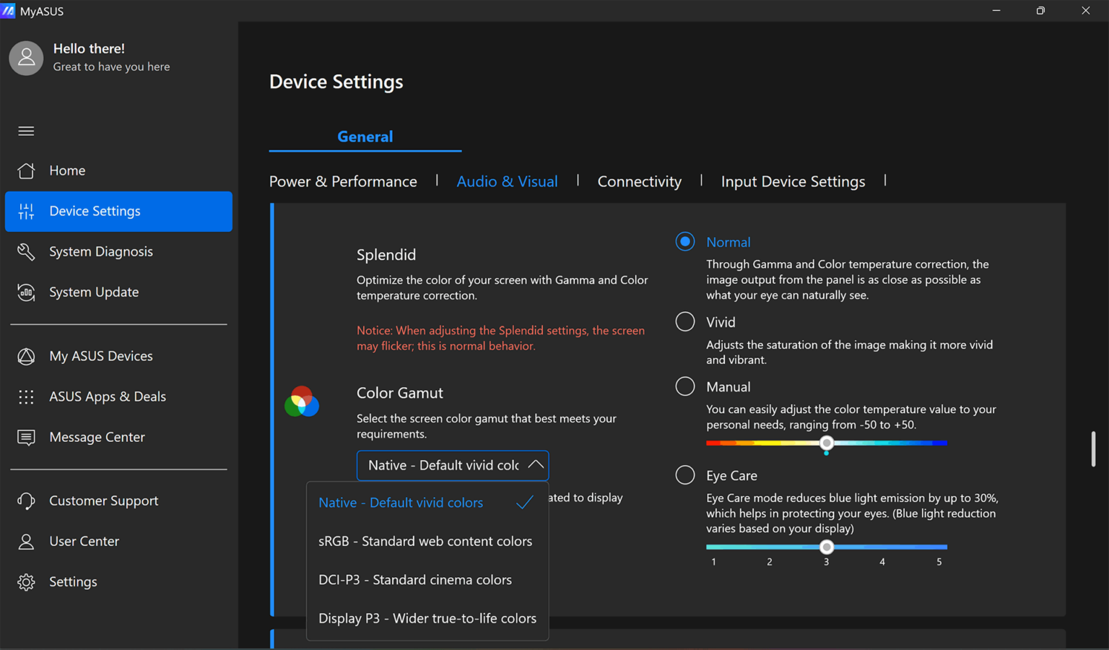The height and width of the screenshot is (650, 1109).
Task: Click the ASUS Apps & Deals grid icon
Action: click(26, 396)
